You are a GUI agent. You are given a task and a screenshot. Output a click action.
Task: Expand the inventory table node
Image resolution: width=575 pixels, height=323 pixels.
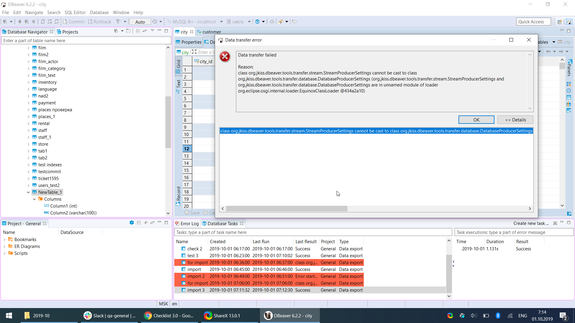28,82
